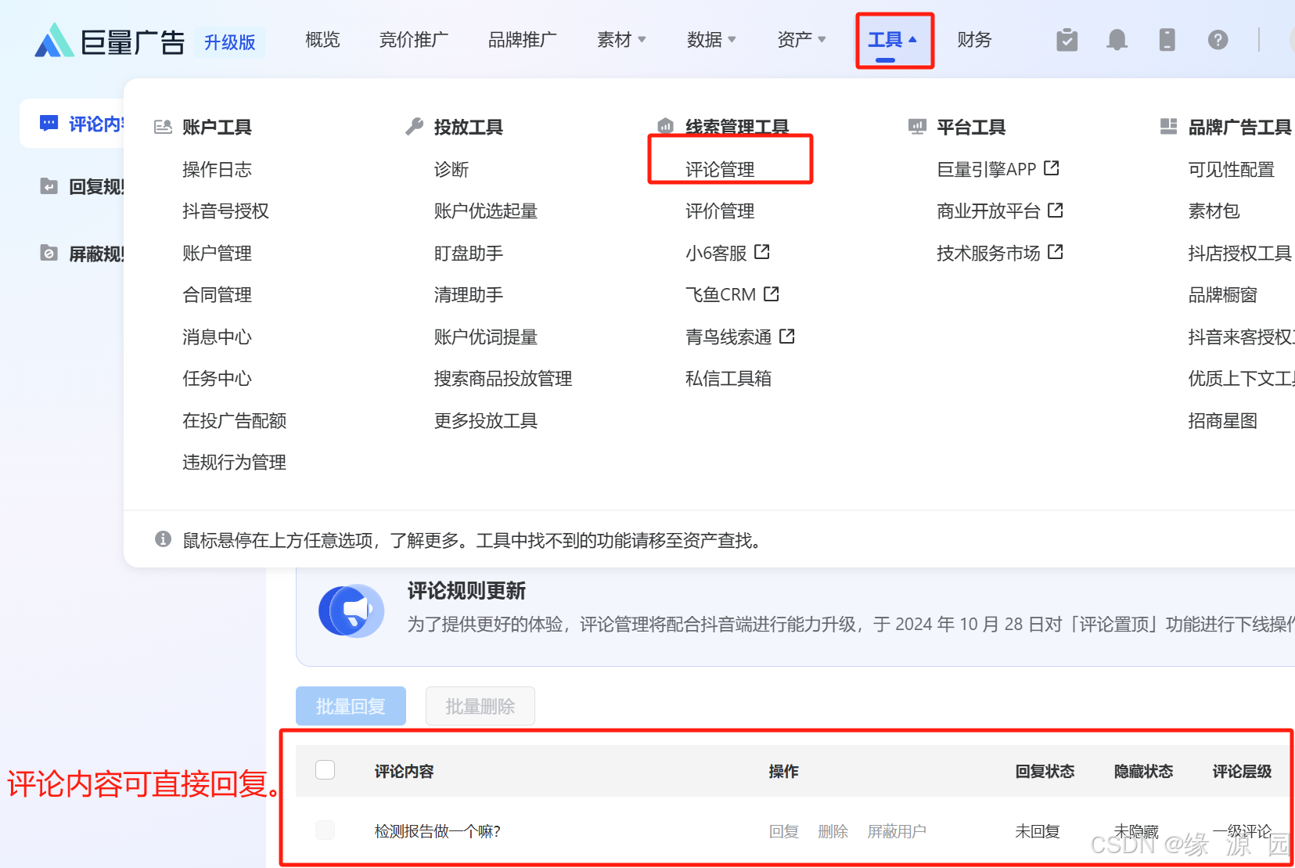The width and height of the screenshot is (1295, 868).
Task: Click the info icon in the menu footer
Action: tap(163, 539)
